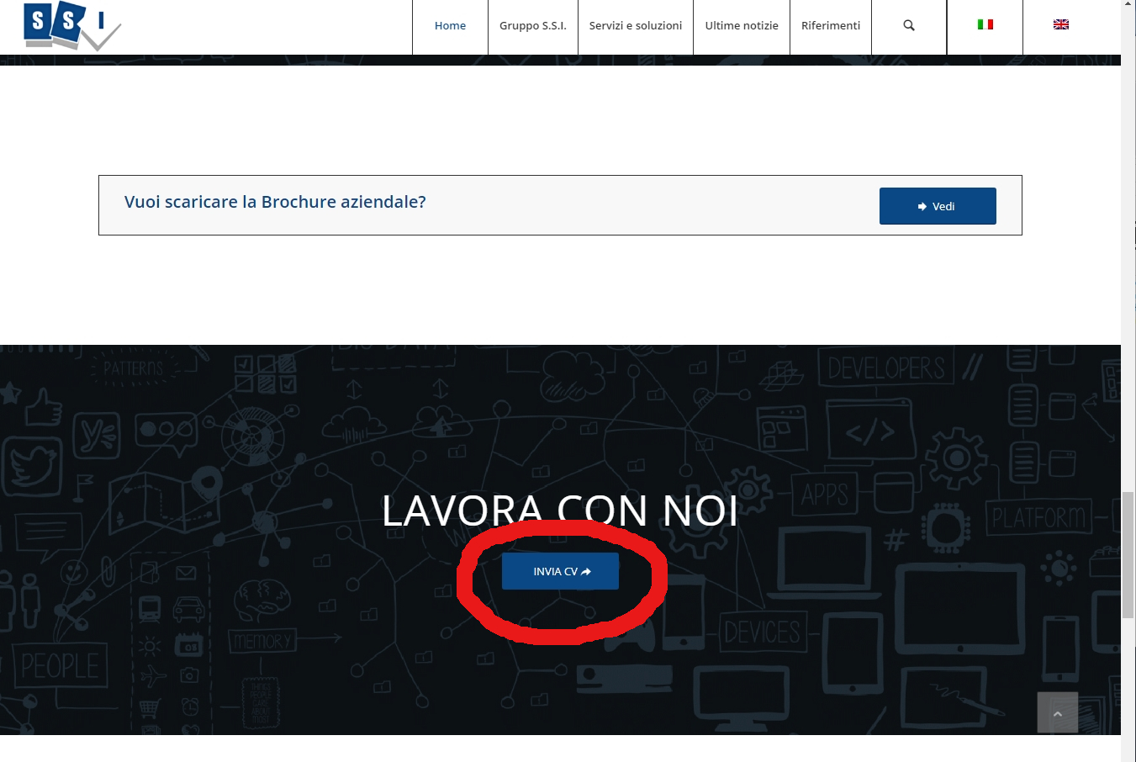Click the Vedi brochure button

click(937, 206)
